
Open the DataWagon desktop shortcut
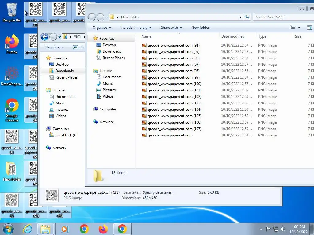tap(12, 76)
